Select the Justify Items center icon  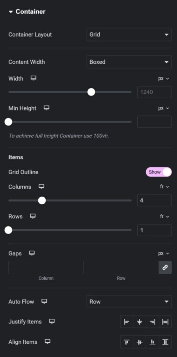[139, 321]
